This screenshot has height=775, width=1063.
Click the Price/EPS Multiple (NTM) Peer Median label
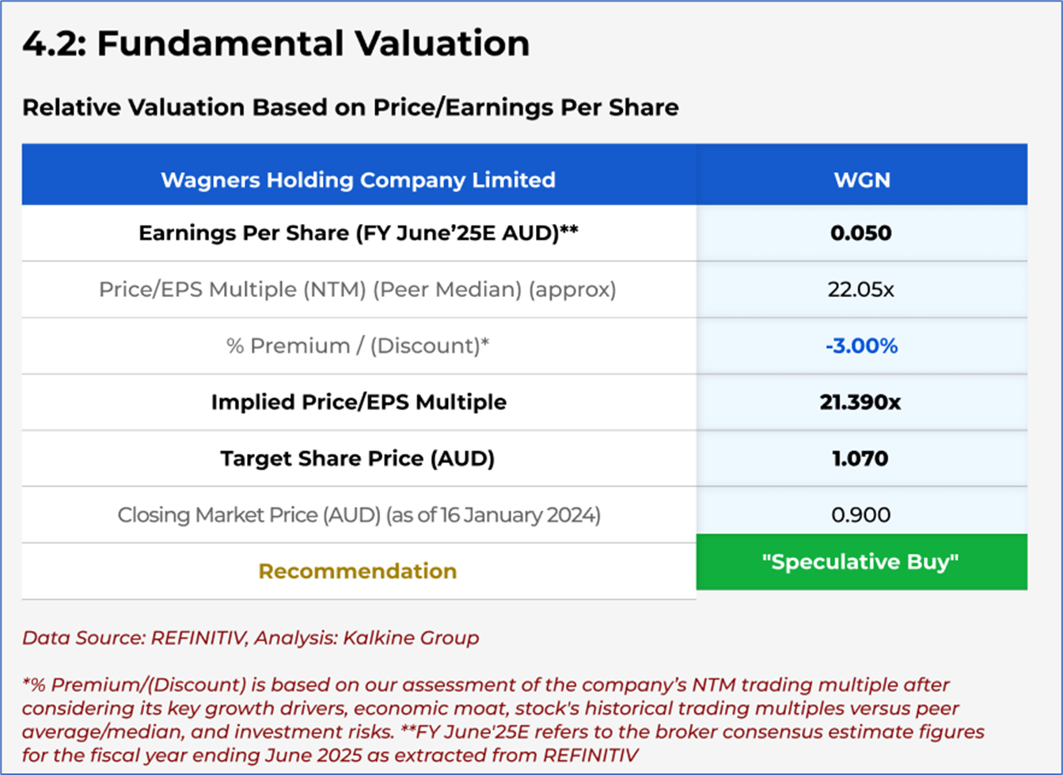(x=357, y=290)
